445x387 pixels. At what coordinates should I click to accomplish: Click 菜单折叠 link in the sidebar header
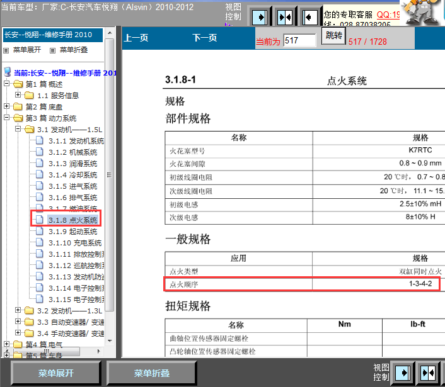coord(74,50)
